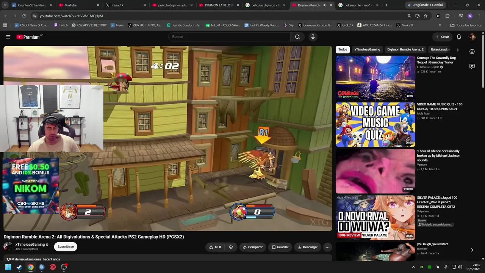The image size is (485, 273).
Task: Open the TacFPS Weekly Rout... bookmark
Action: [x=261, y=25]
